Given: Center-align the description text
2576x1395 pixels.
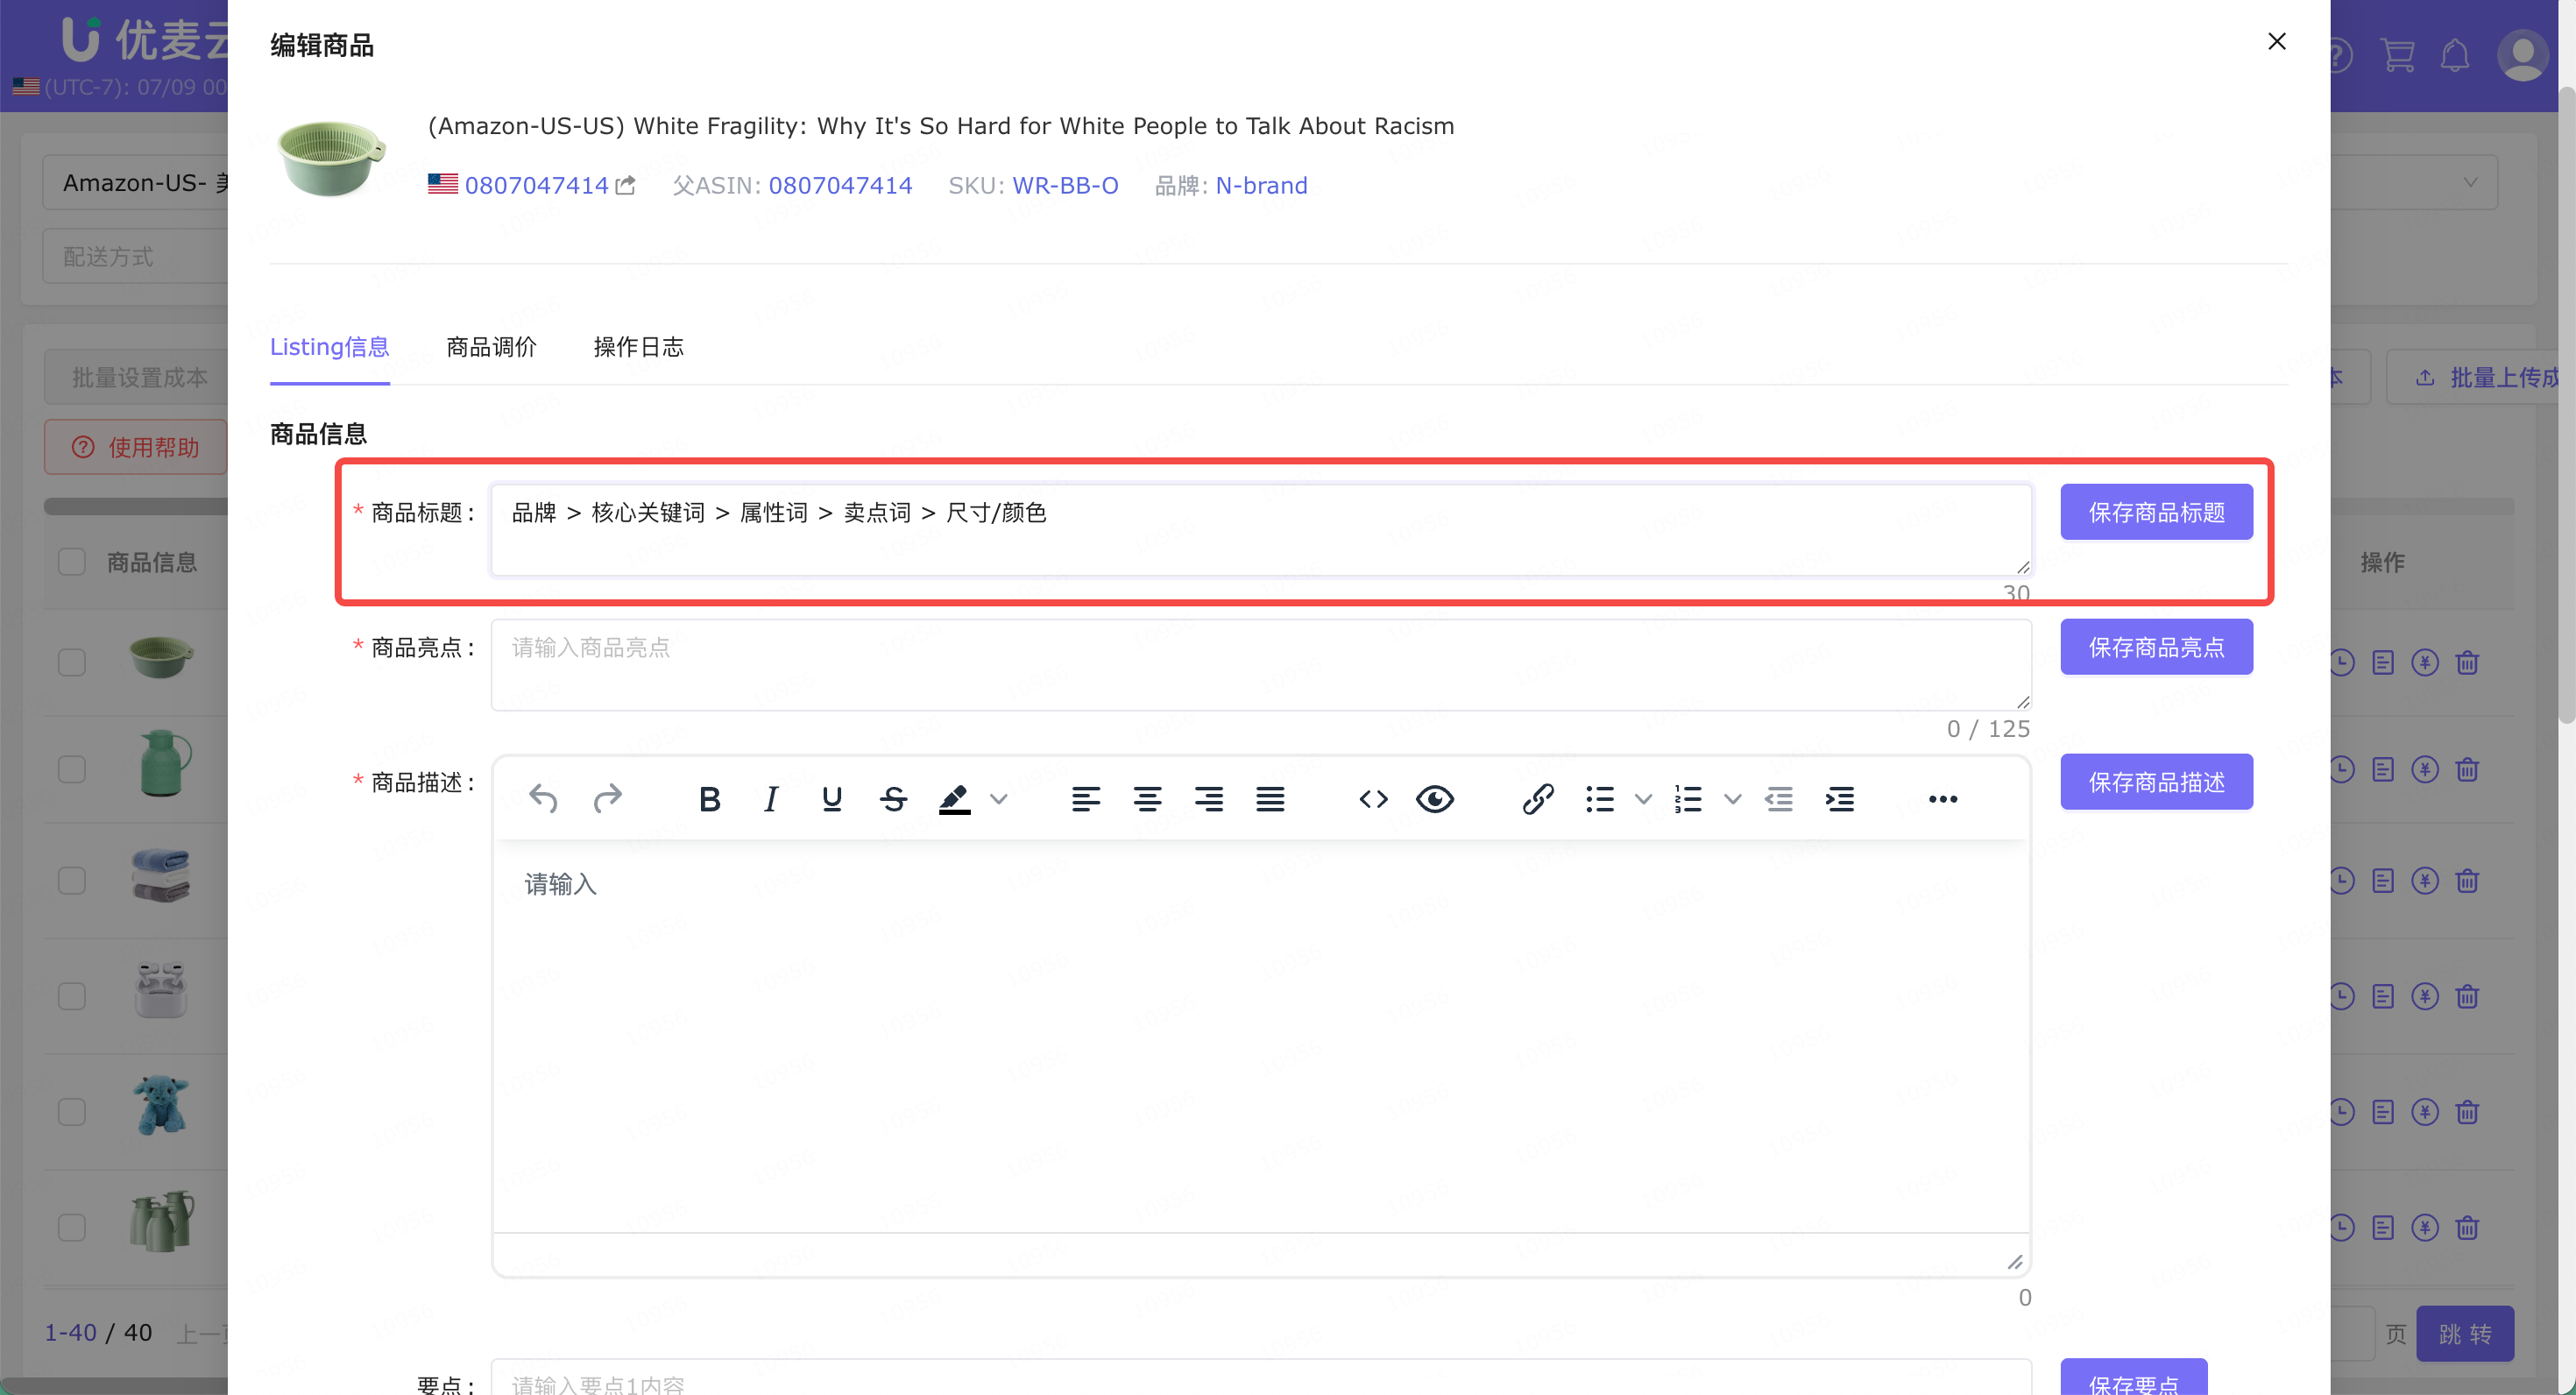Looking at the screenshot, I should tap(1147, 799).
